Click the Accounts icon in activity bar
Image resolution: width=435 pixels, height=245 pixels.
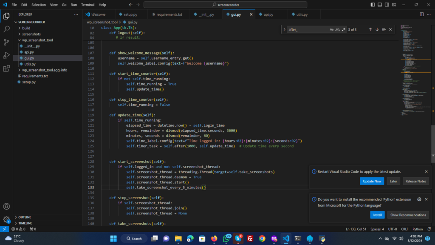click(6, 207)
